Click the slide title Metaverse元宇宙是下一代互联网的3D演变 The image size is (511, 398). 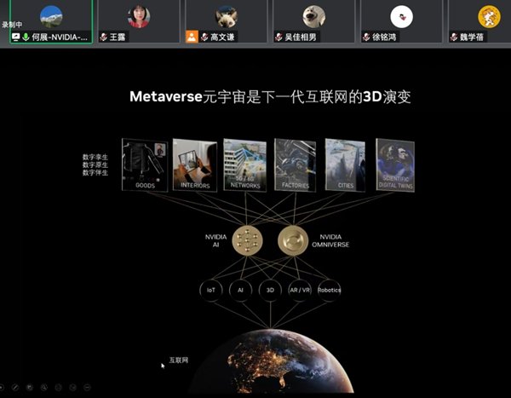point(270,96)
